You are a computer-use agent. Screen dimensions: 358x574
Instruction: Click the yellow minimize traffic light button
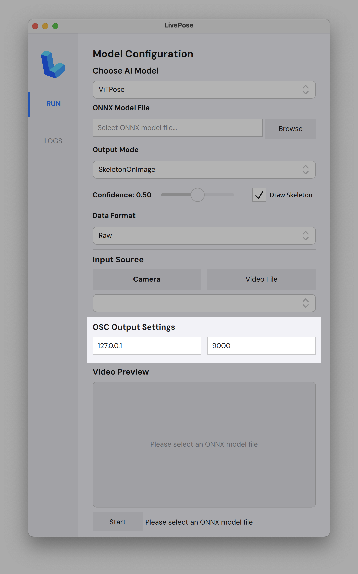click(x=46, y=26)
